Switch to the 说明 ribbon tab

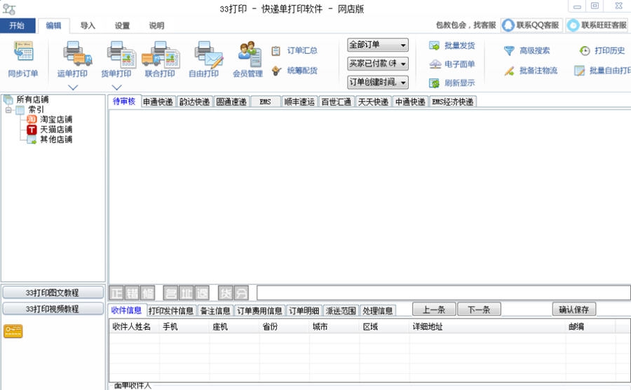click(156, 26)
